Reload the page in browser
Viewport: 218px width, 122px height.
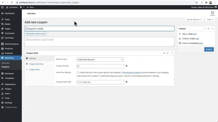coord(12,2)
